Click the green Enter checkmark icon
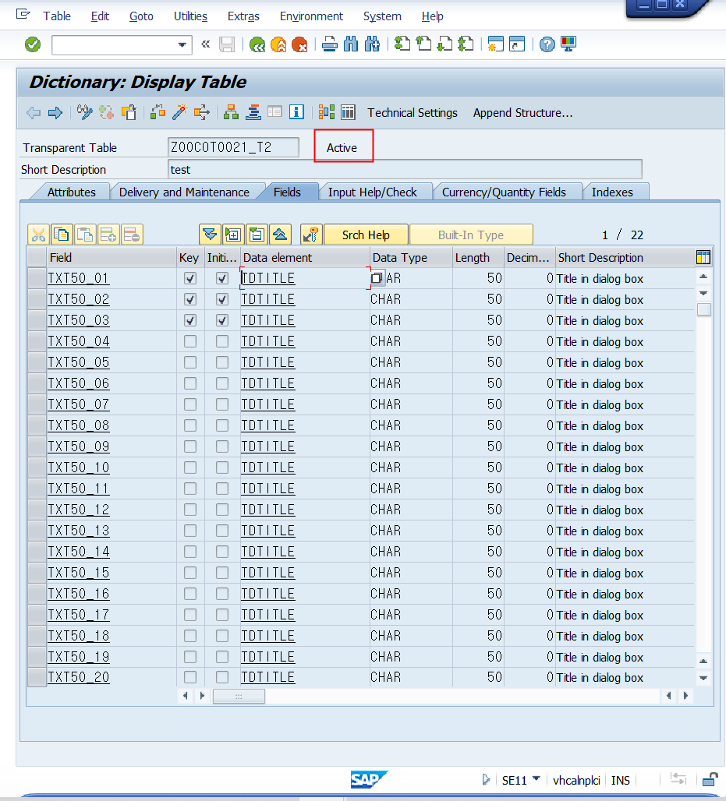 (x=33, y=44)
